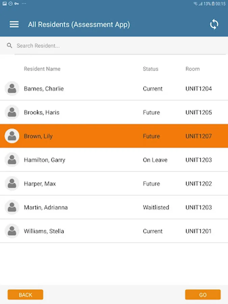The width and height of the screenshot is (228, 304).
Task: Tap Hamilton, Garry avatar icon
Action: 12,160
